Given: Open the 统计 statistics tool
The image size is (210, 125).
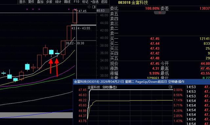Looking at the screenshot, I should tap(58, 2).
